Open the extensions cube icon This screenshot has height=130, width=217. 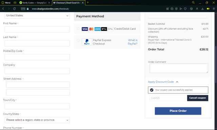tap(191, 9)
